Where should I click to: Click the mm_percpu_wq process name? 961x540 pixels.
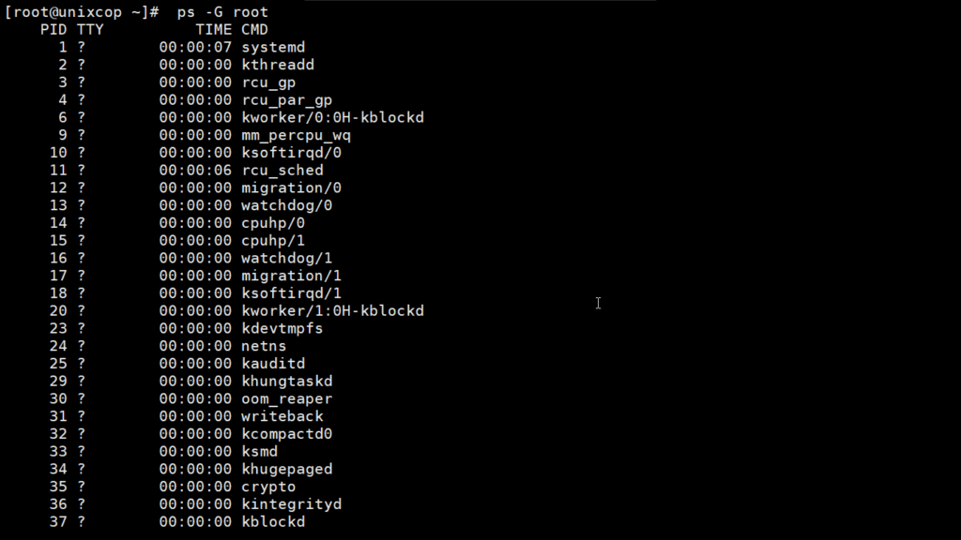point(296,135)
